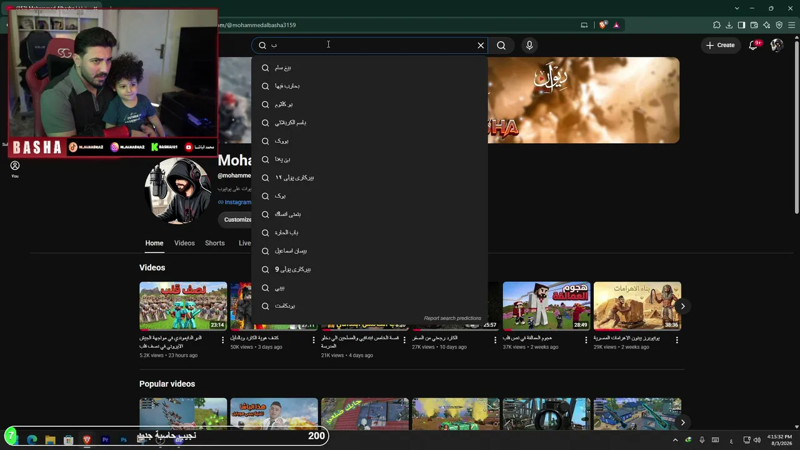Open the video titled الكارد رجعني من السفر

click(435, 338)
